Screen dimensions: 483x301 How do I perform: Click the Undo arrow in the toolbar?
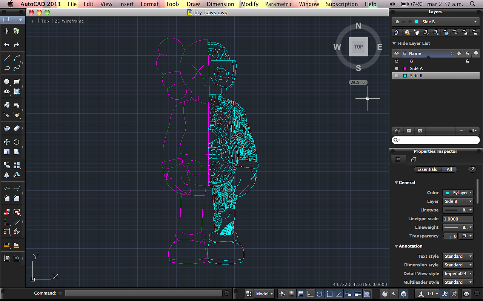7,45
